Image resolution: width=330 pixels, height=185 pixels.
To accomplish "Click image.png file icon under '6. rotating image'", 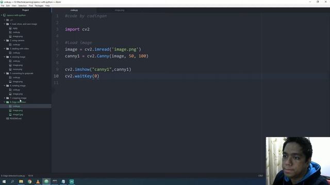I will [x=10, y=94].
